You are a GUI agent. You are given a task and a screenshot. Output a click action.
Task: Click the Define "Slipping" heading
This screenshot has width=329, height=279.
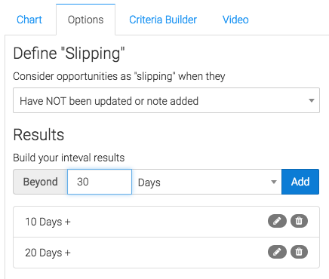69,54
